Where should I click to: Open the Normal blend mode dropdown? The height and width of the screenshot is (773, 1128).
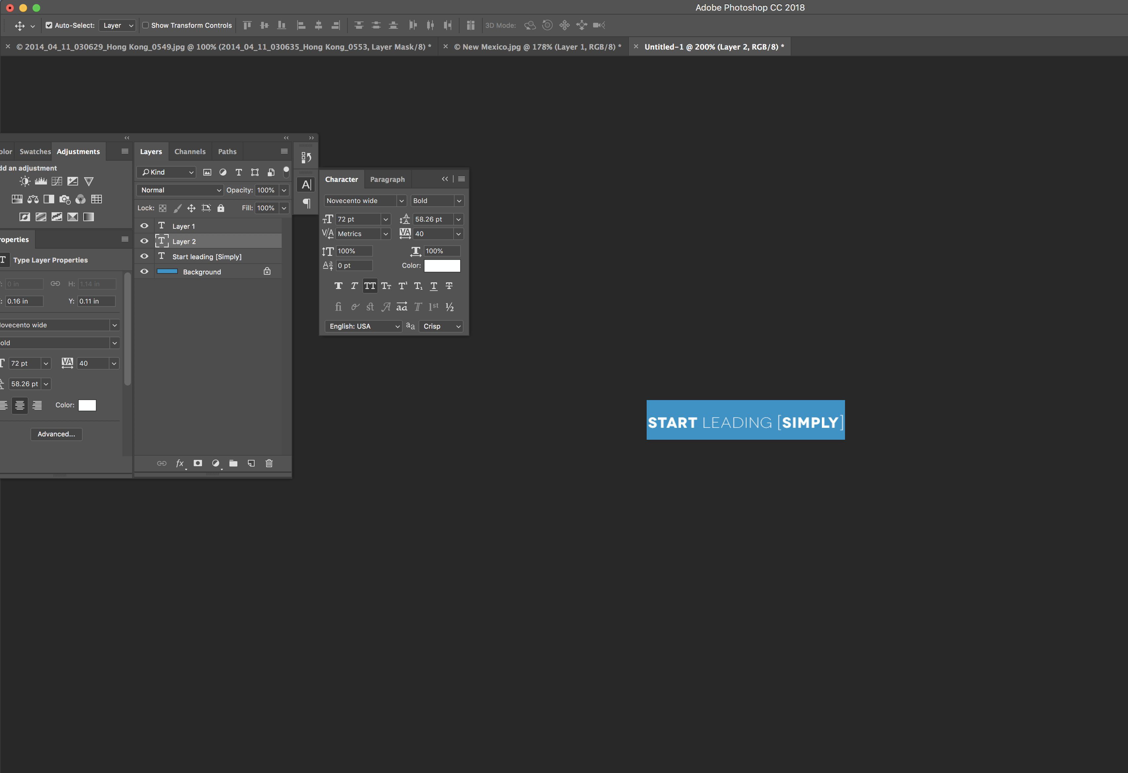click(x=180, y=190)
